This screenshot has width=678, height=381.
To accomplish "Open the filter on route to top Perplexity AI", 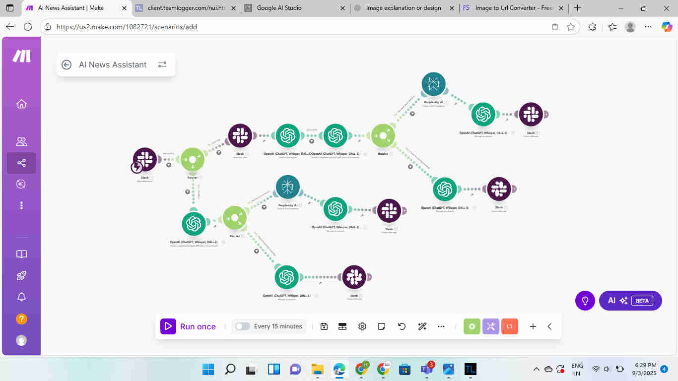I will pyautogui.click(x=412, y=114).
